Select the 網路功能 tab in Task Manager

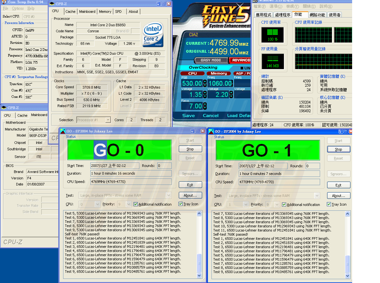(x=318, y=15)
